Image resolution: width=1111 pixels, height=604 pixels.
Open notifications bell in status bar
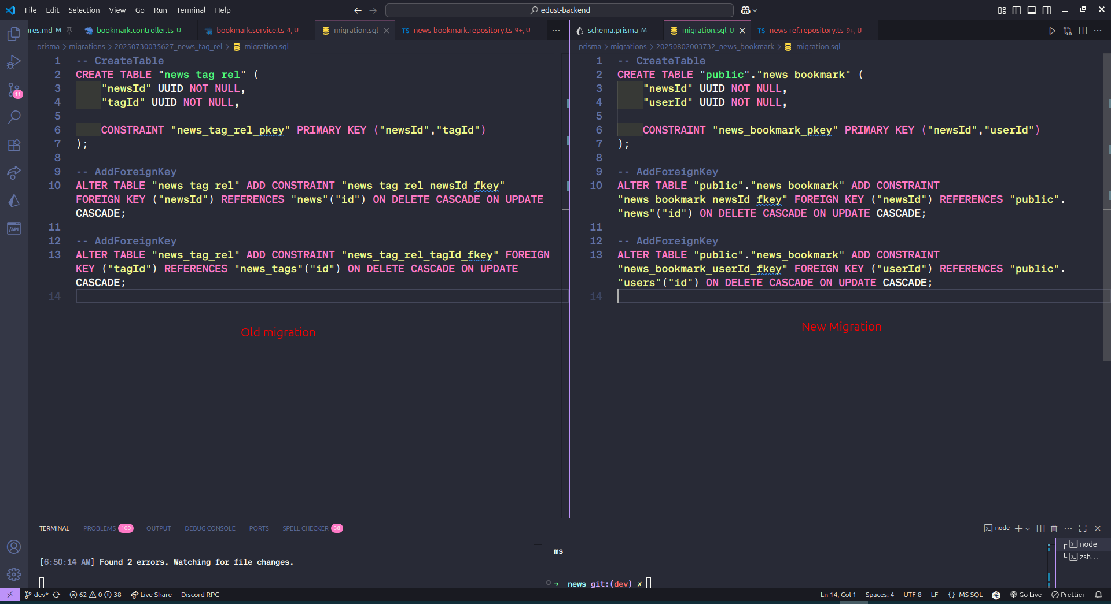click(x=1098, y=595)
